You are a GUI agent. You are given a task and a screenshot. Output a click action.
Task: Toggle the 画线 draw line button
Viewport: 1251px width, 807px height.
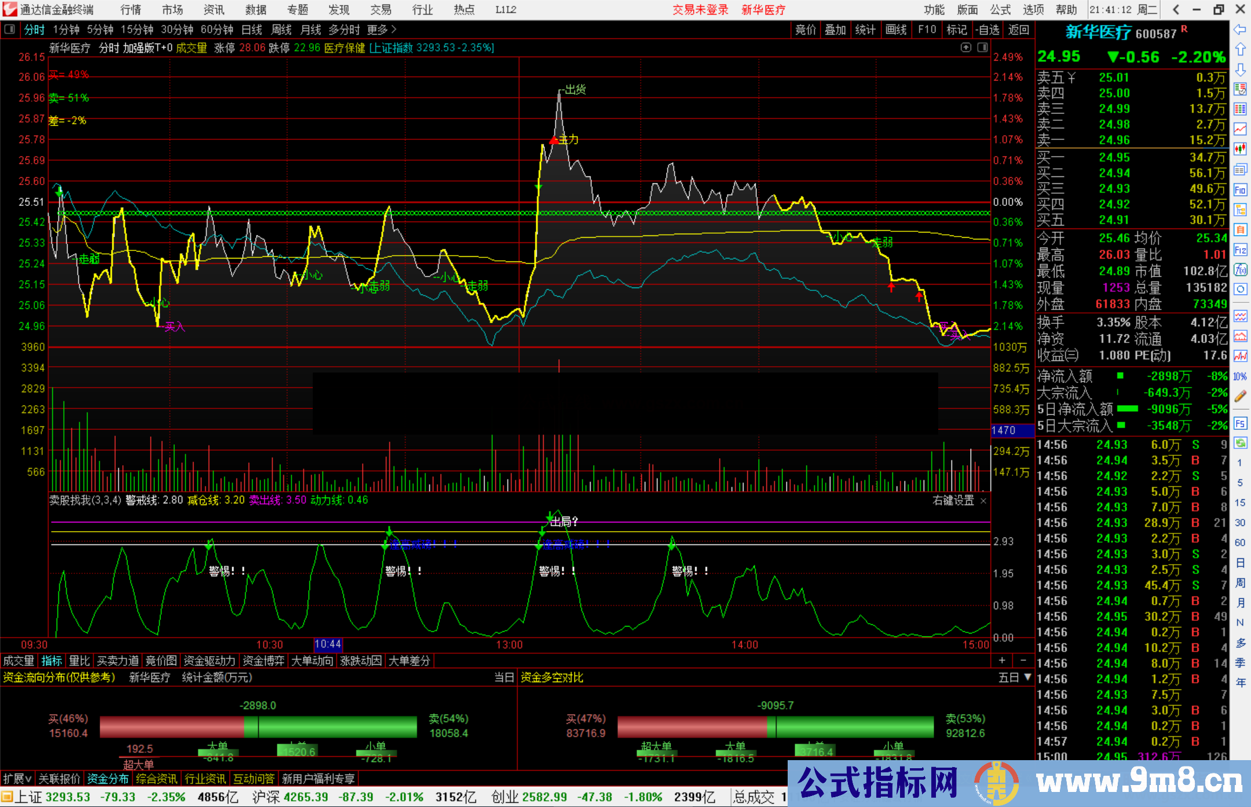coord(896,30)
